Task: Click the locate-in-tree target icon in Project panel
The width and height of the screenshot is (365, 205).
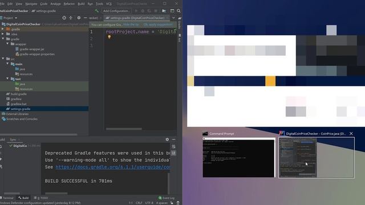Action: [x=64, y=18]
